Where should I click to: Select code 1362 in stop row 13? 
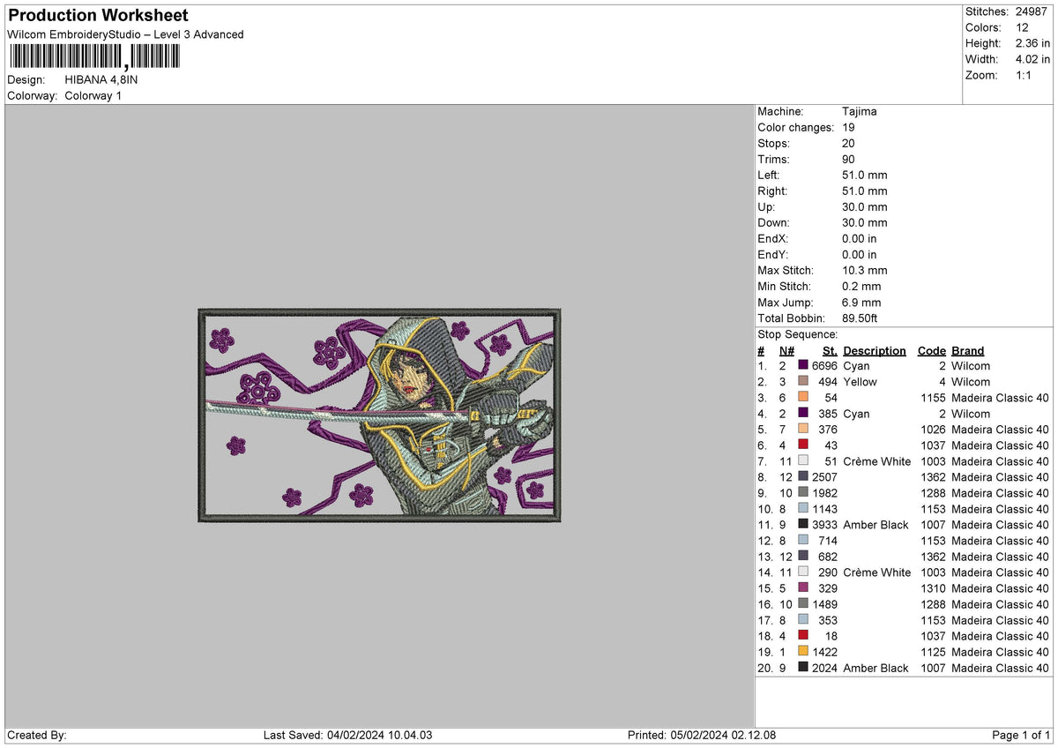tap(931, 557)
